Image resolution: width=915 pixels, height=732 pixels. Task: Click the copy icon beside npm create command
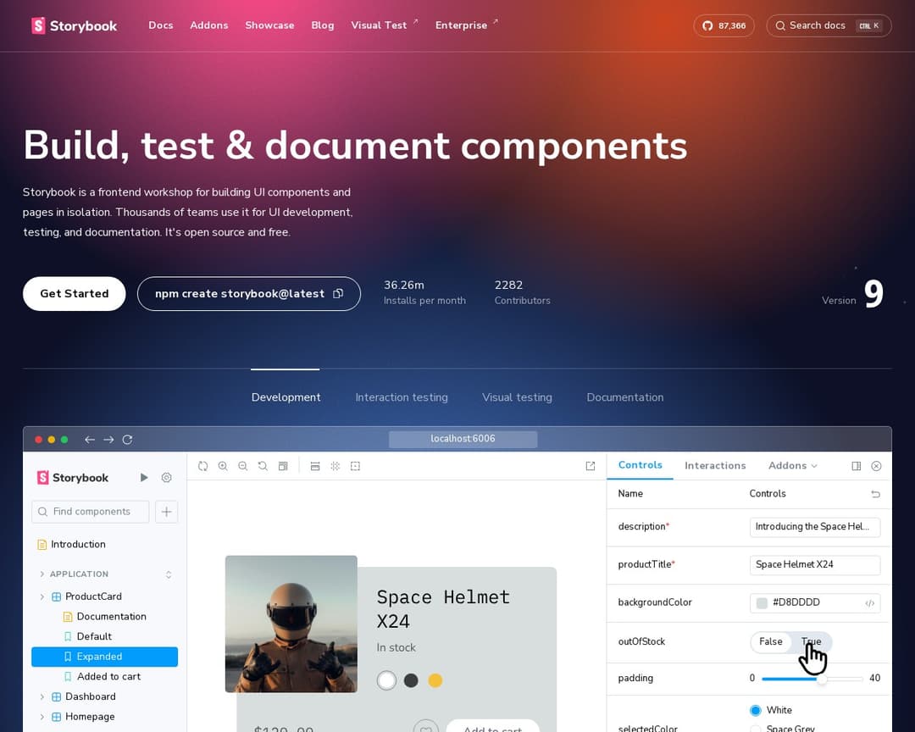pyautogui.click(x=338, y=294)
